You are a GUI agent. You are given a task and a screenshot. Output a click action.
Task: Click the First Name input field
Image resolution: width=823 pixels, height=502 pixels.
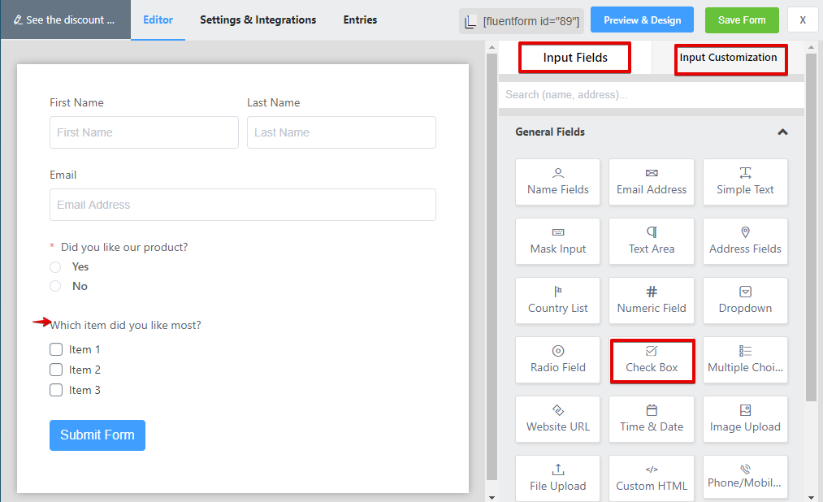pyautogui.click(x=144, y=132)
